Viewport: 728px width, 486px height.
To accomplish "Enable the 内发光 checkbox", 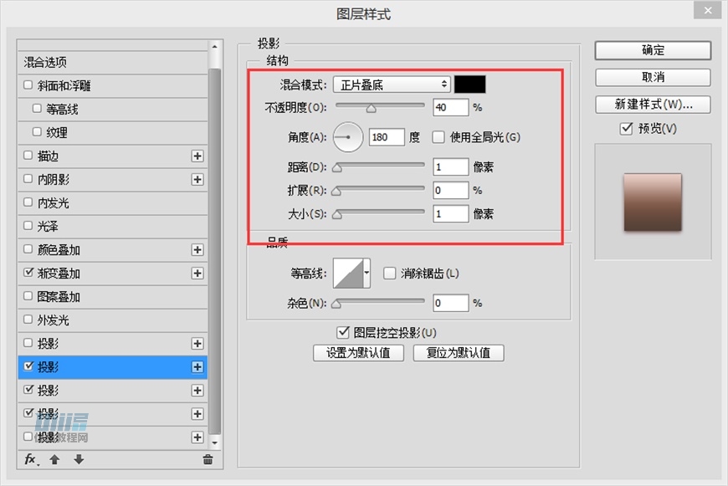I will [x=28, y=202].
